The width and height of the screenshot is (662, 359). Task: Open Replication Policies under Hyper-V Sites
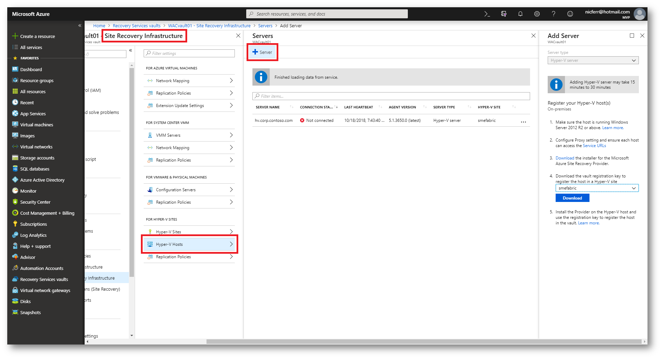tap(189, 257)
